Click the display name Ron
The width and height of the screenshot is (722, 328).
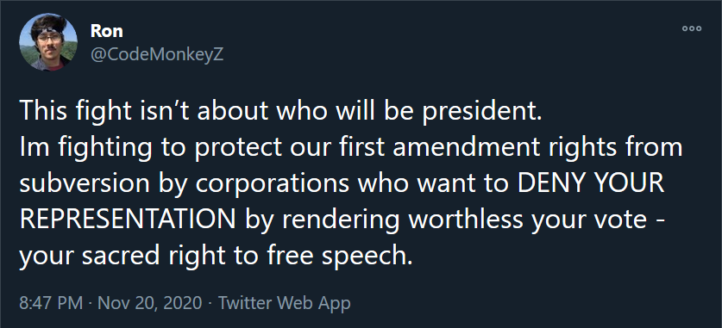[107, 31]
